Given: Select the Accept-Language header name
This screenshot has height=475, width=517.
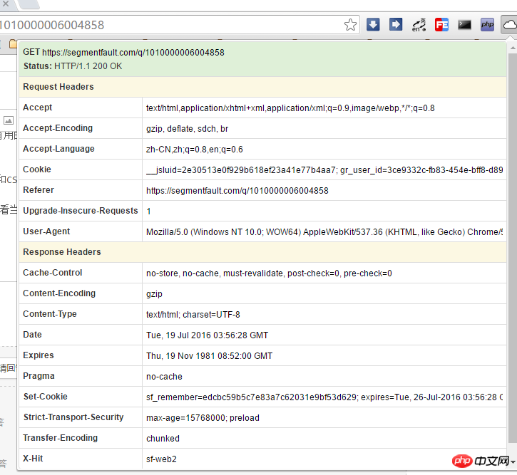Looking at the screenshot, I should point(58,149).
